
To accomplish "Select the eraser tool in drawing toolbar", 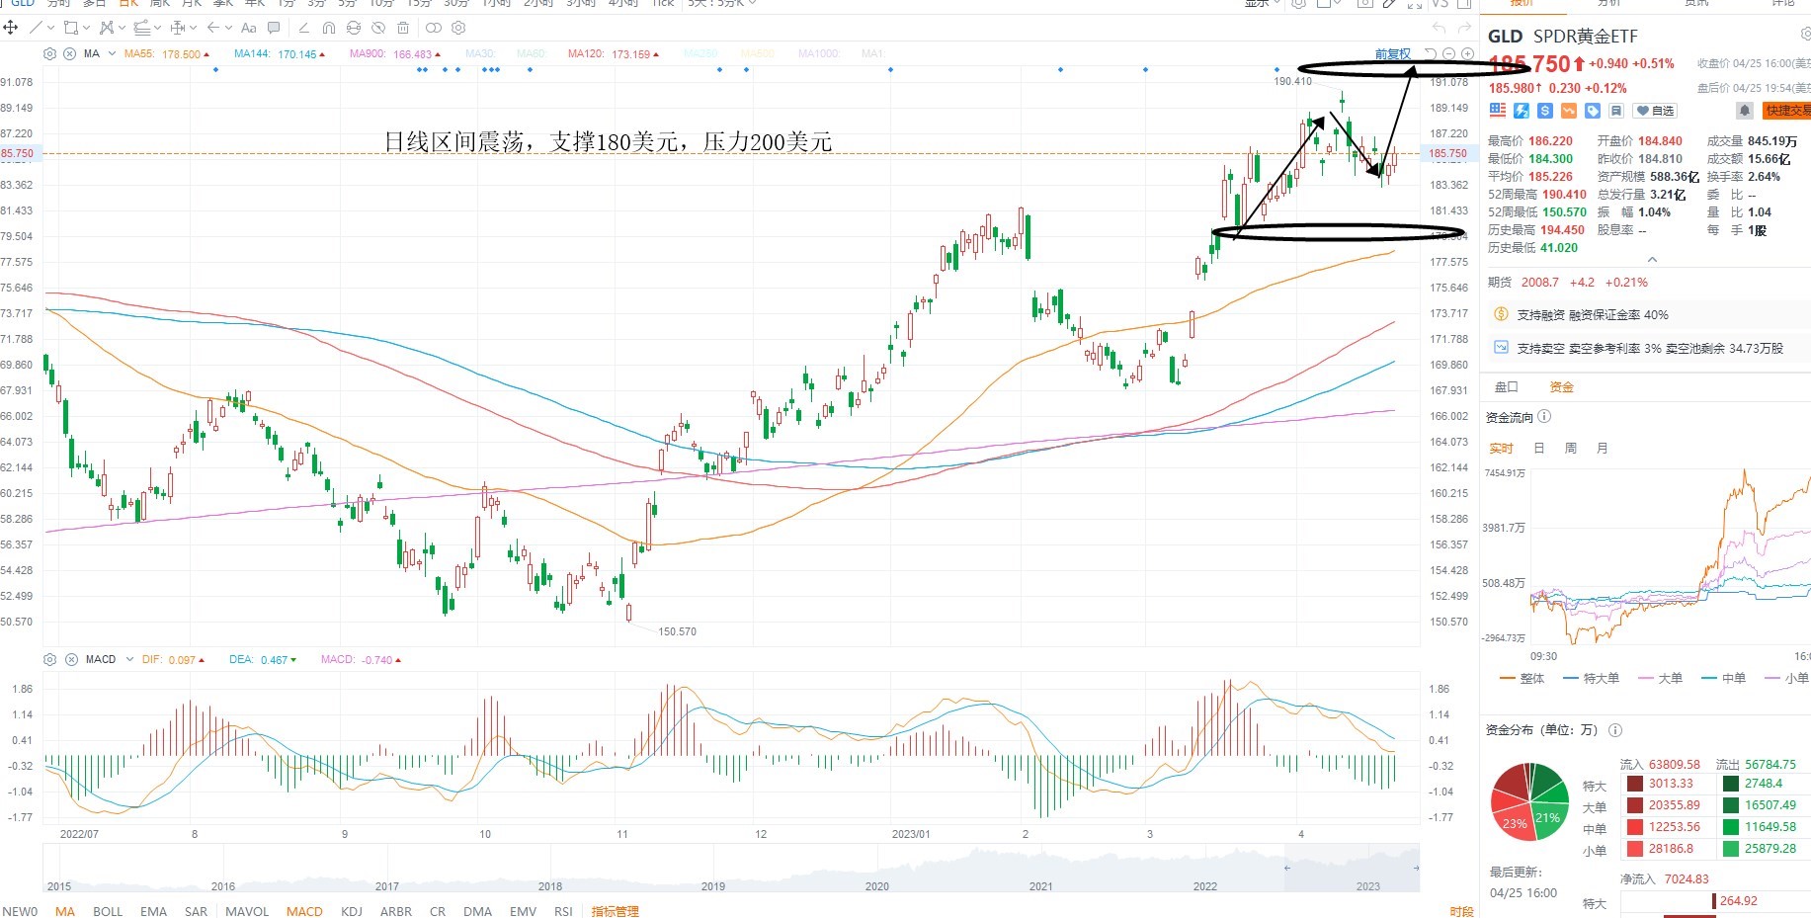I will pos(303,28).
